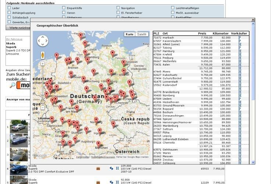Check the Navigation checkbox
The width and height of the screenshot is (271, 184).
tap(118, 8)
